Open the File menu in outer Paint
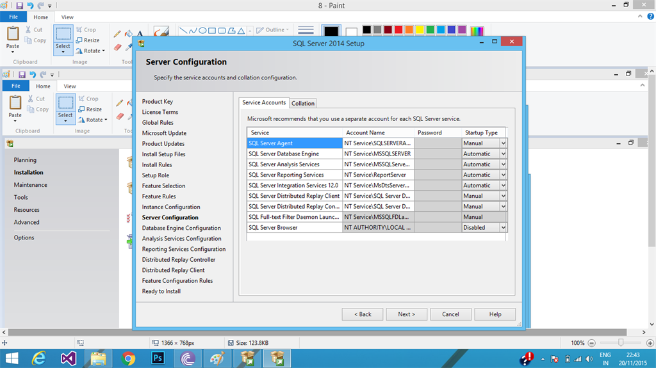The width and height of the screenshot is (656, 368). (x=13, y=17)
